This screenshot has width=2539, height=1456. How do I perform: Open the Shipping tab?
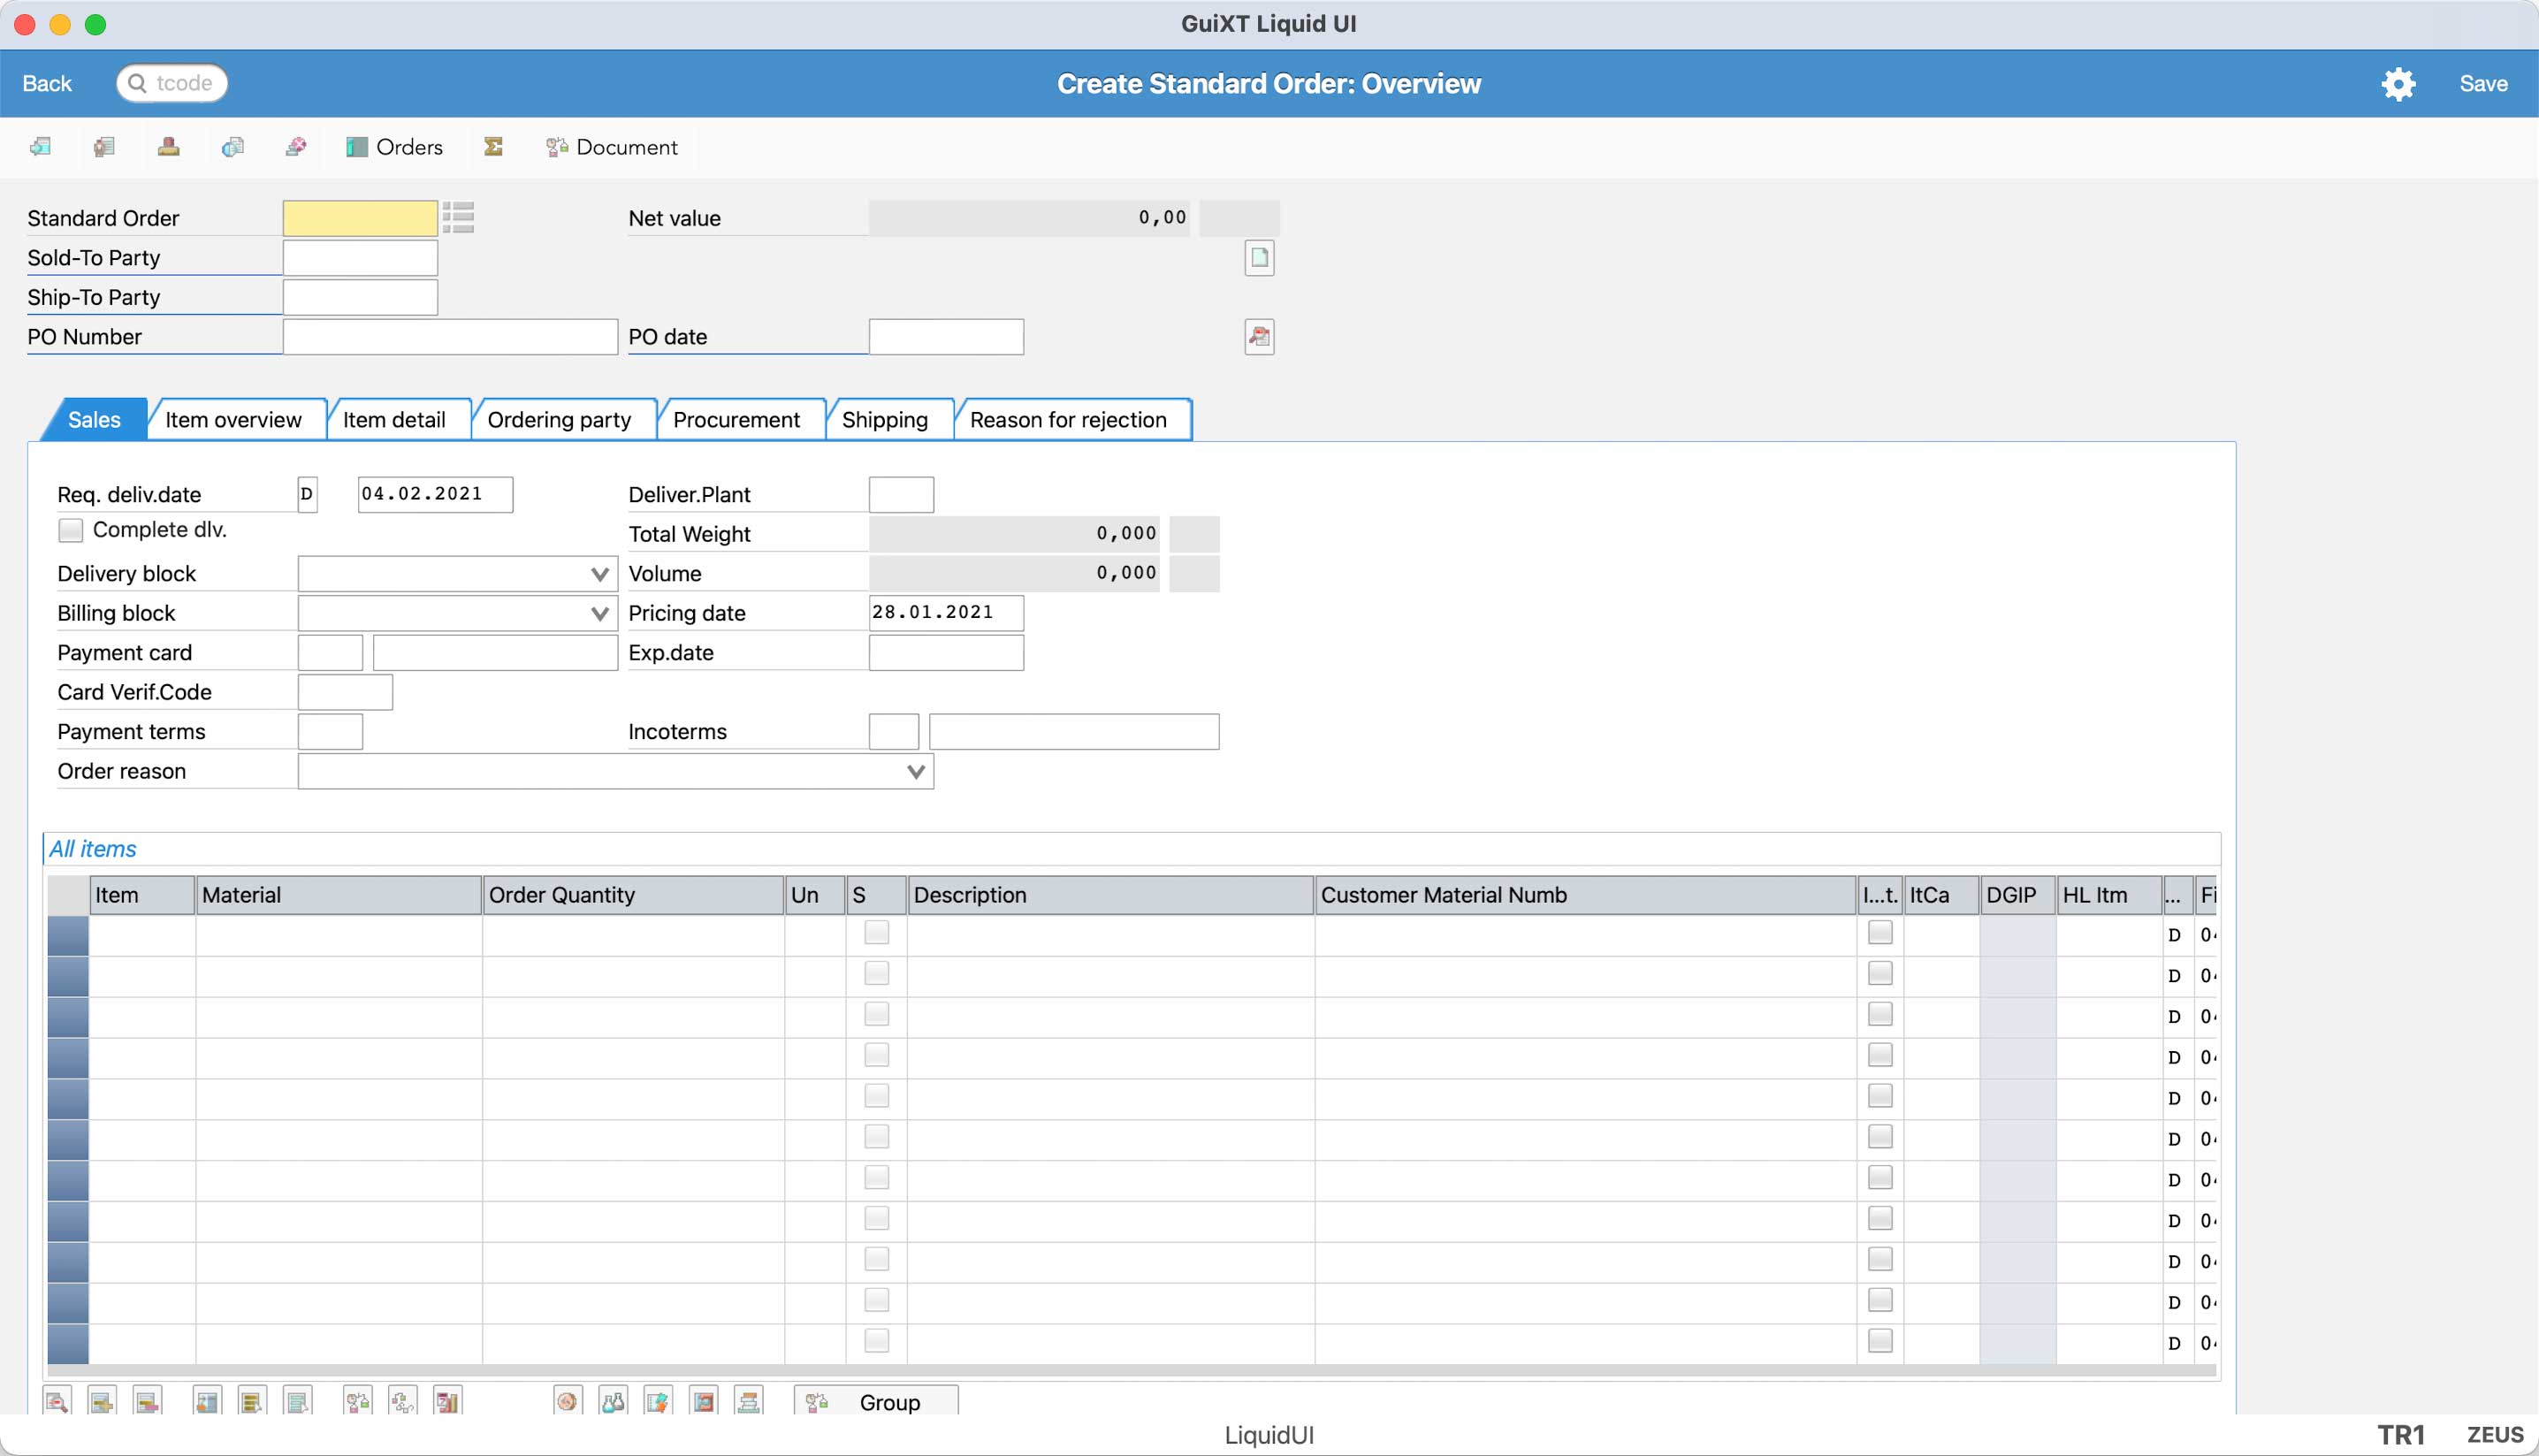[x=884, y=420]
